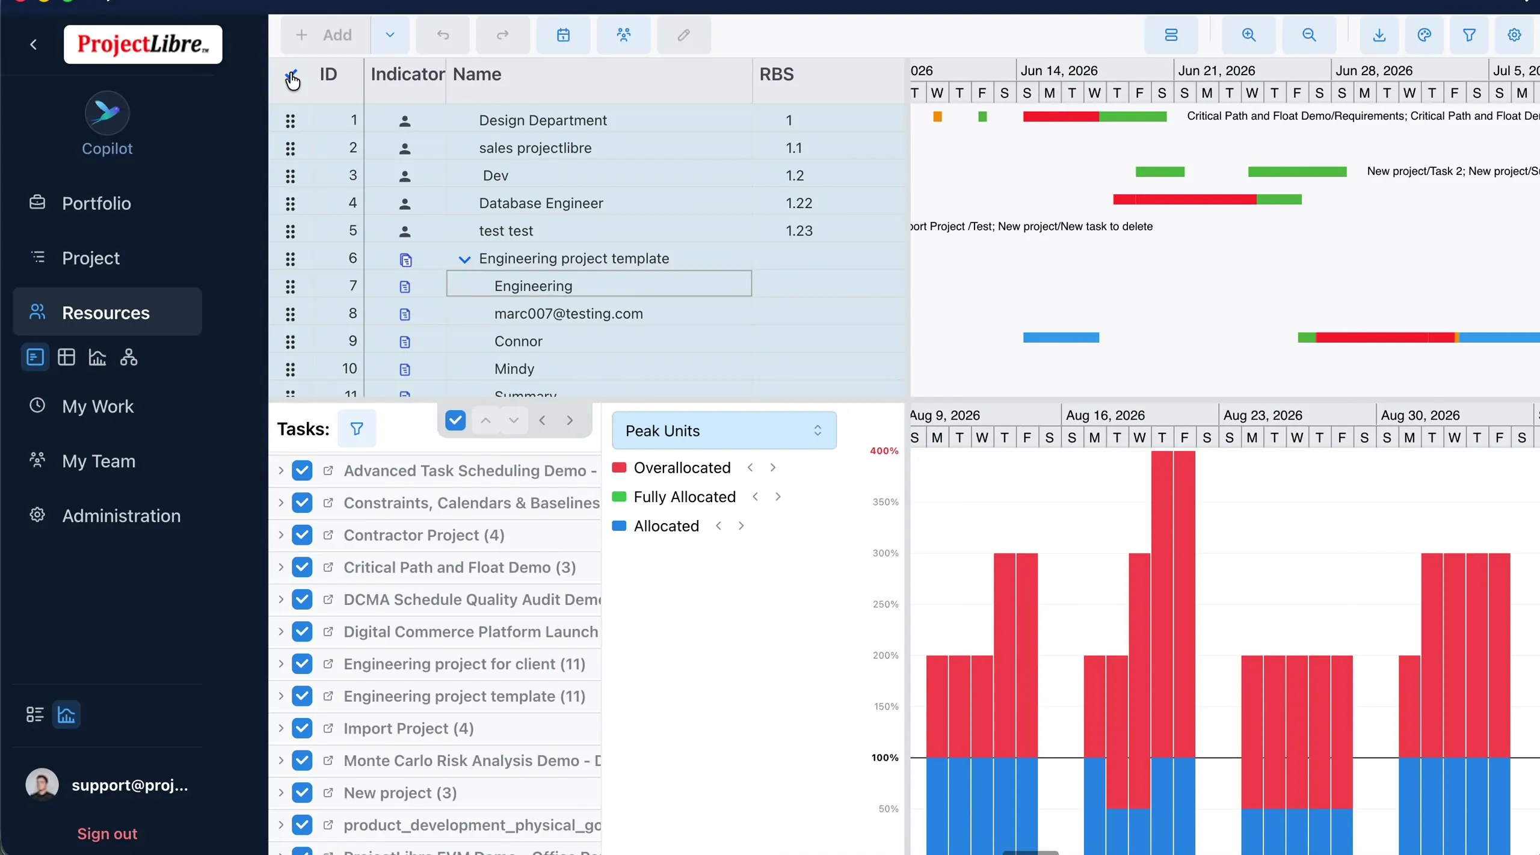1540x855 pixels.
Task: Click the move up arrow button
Action: point(486,420)
